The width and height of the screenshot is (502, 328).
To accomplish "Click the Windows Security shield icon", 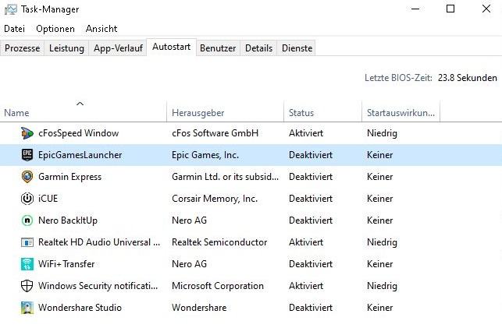I will tap(27, 286).
